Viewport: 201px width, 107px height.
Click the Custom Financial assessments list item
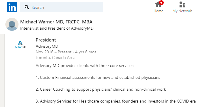coord(98,77)
